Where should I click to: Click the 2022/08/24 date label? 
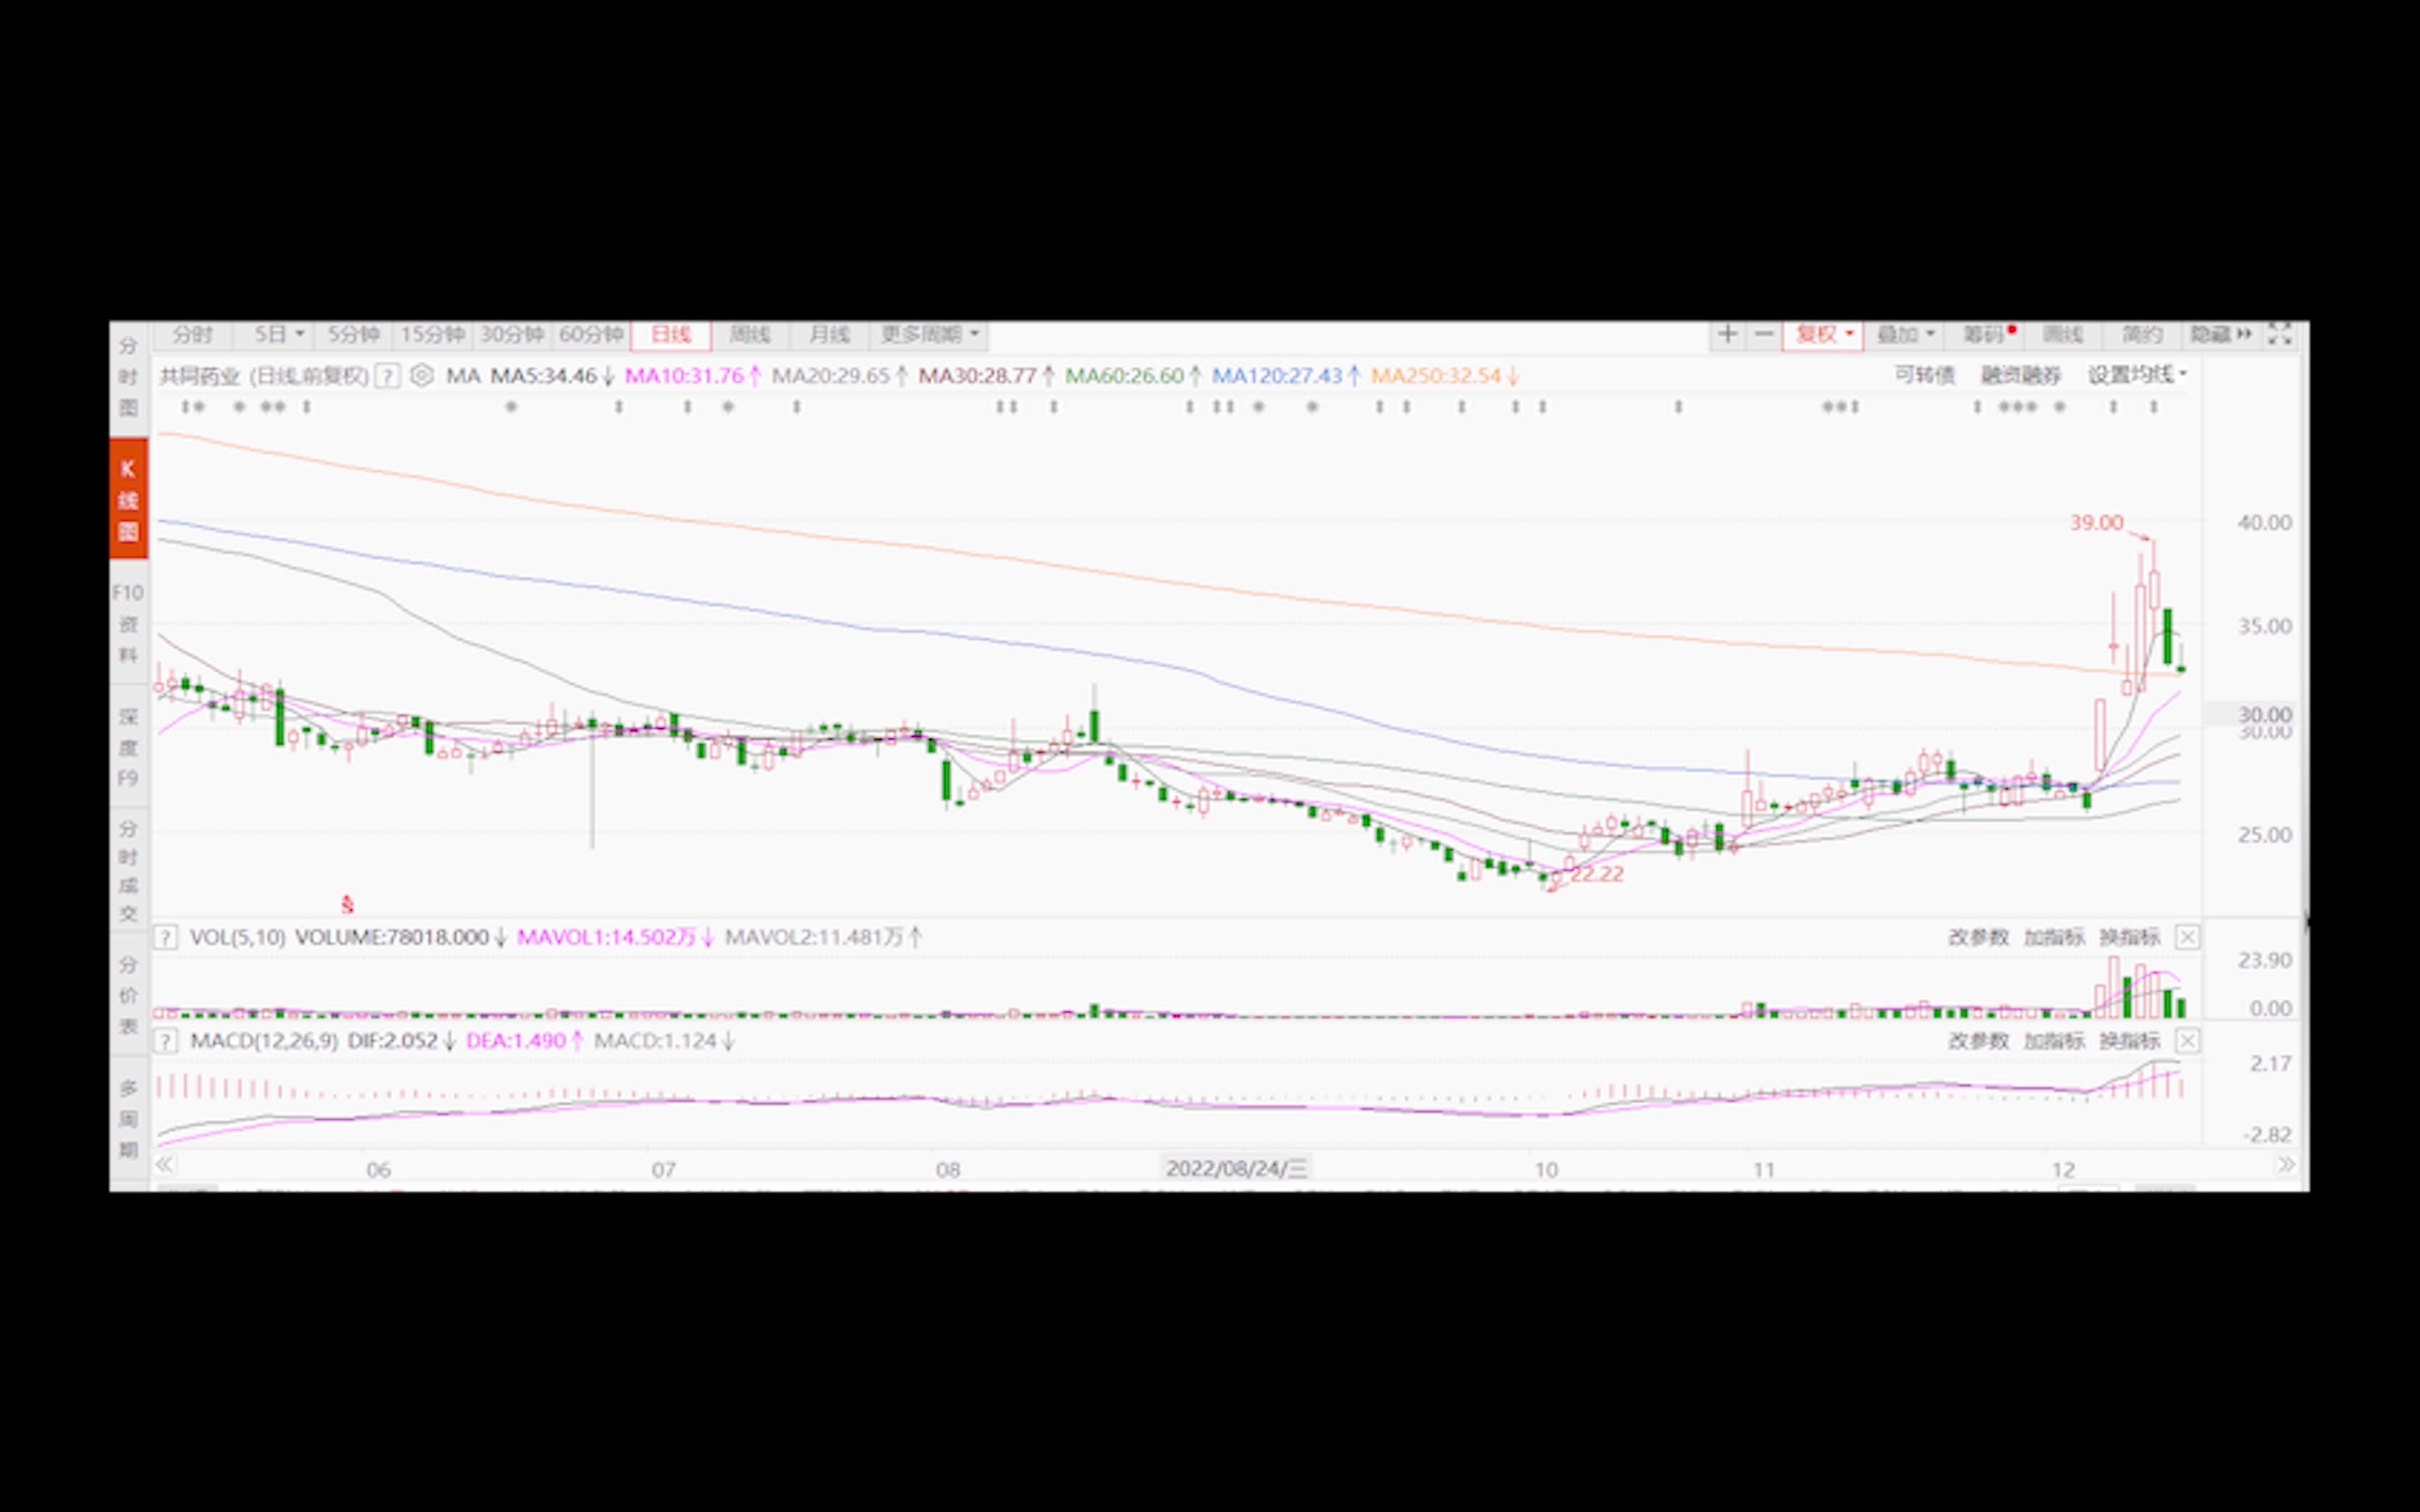click(1237, 1168)
